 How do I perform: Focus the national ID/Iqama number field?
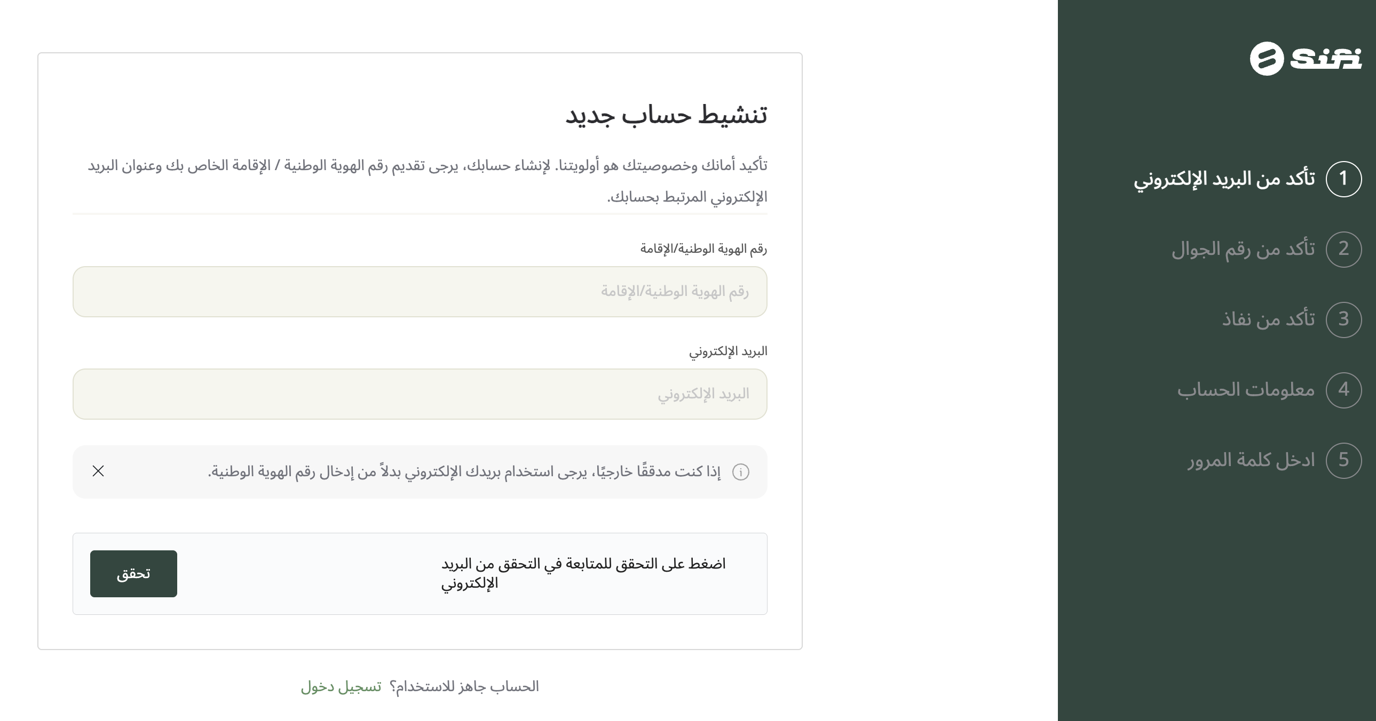coord(420,292)
